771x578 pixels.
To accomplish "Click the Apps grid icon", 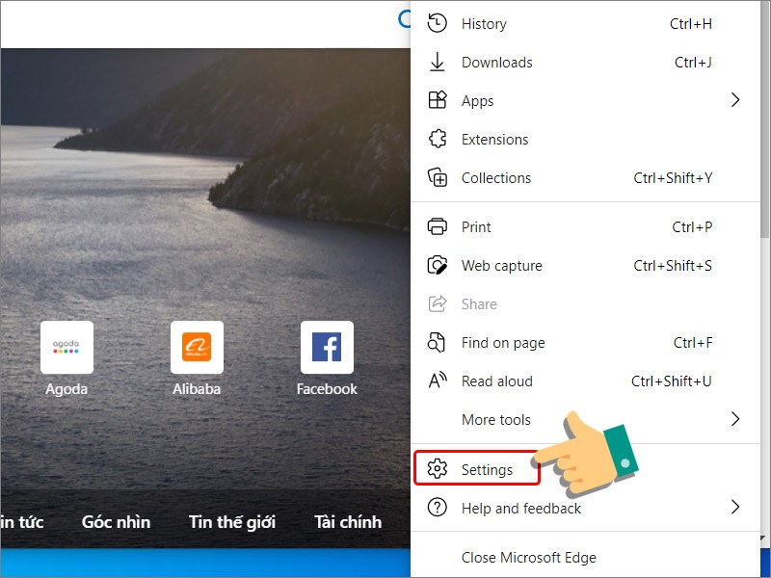I will point(438,100).
